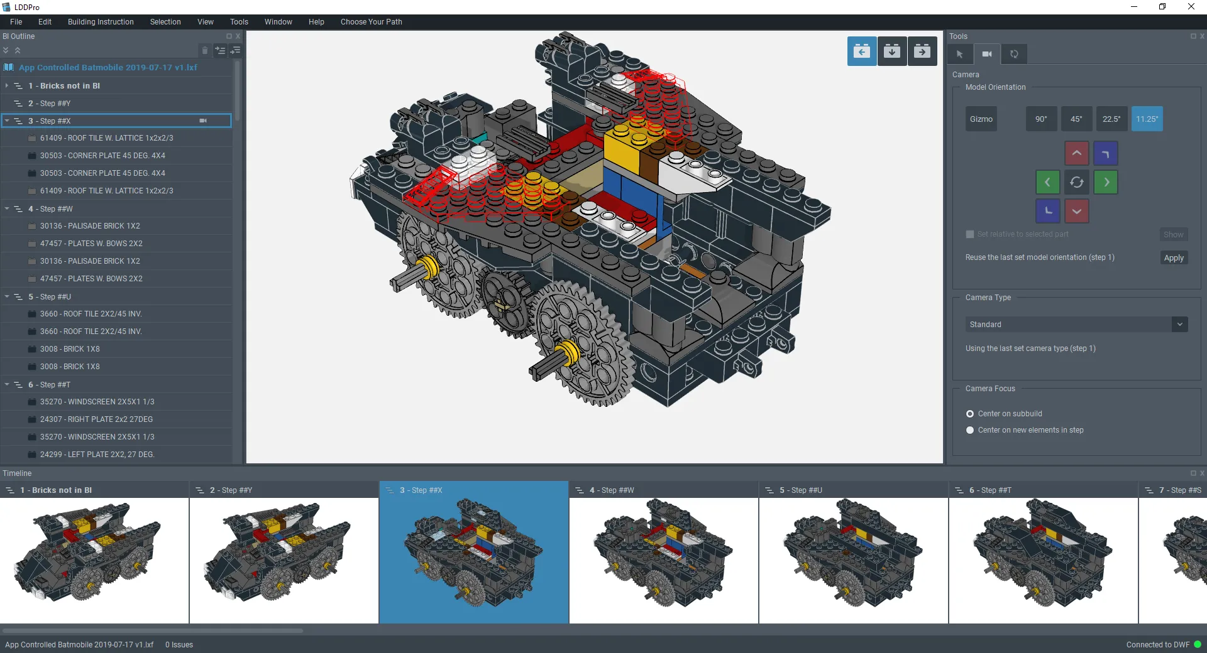1207x653 pixels.
Task: Open the Choose Your Path menu
Action: point(372,22)
